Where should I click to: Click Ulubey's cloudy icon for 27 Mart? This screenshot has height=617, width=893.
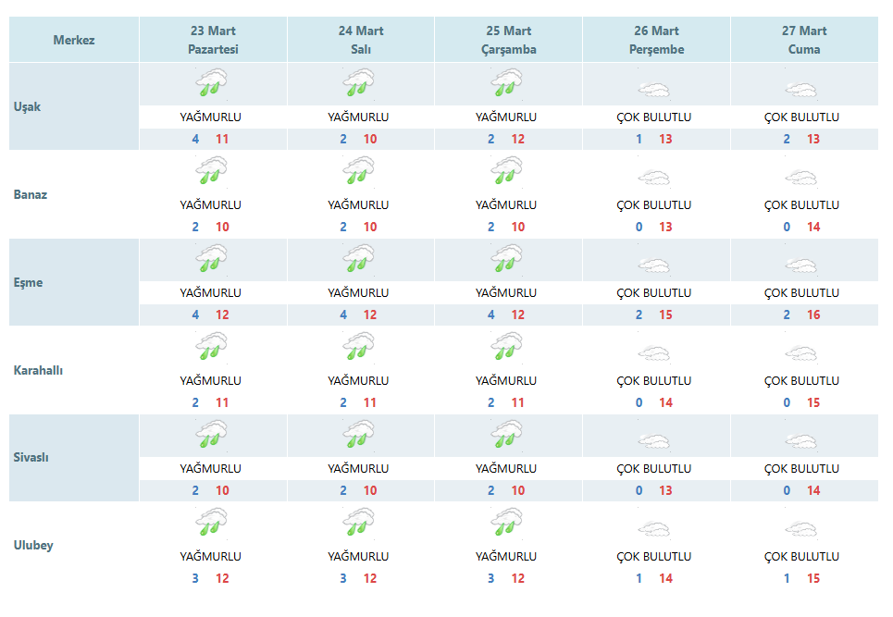click(802, 529)
